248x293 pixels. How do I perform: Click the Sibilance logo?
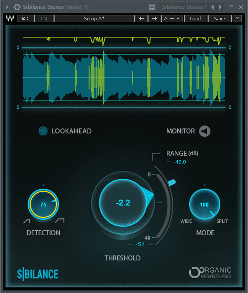(38, 274)
